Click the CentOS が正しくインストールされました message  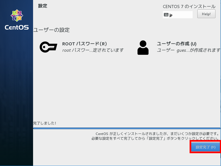(x=157, y=134)
